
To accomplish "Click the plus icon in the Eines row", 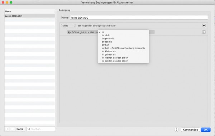I will pyautogui.click(x=204, y=26).
